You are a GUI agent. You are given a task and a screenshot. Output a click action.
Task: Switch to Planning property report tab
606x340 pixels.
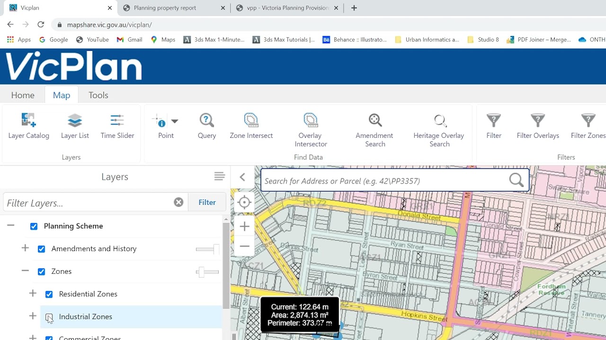click(x=173, y=8)
